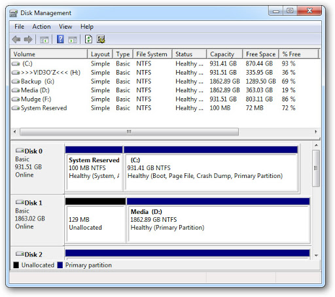Sort by the Capacity column header
The height and width of the screenshot is (297, 335).
point(224,54)
